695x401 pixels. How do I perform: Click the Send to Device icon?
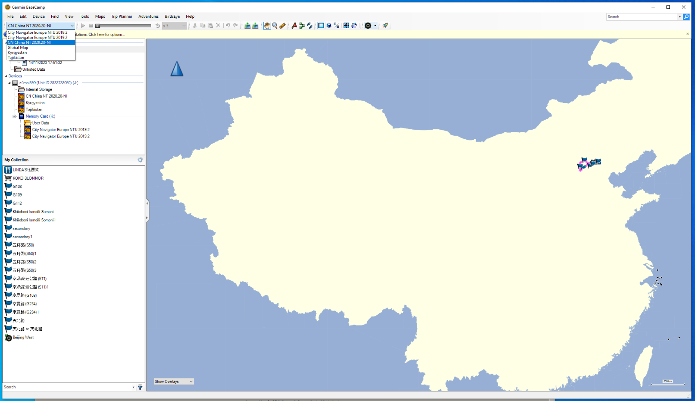point(248,26)
